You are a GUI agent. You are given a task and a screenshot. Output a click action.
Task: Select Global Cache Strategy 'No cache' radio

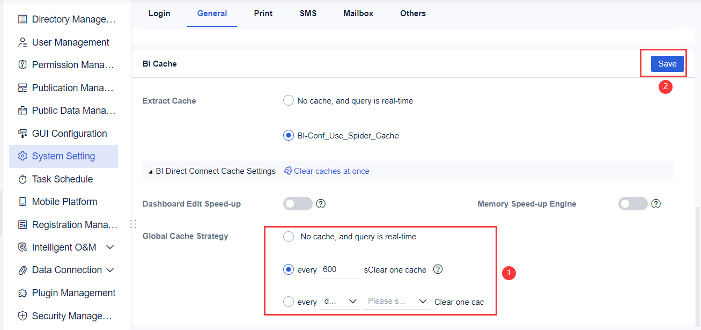click(x=289, y=237)
